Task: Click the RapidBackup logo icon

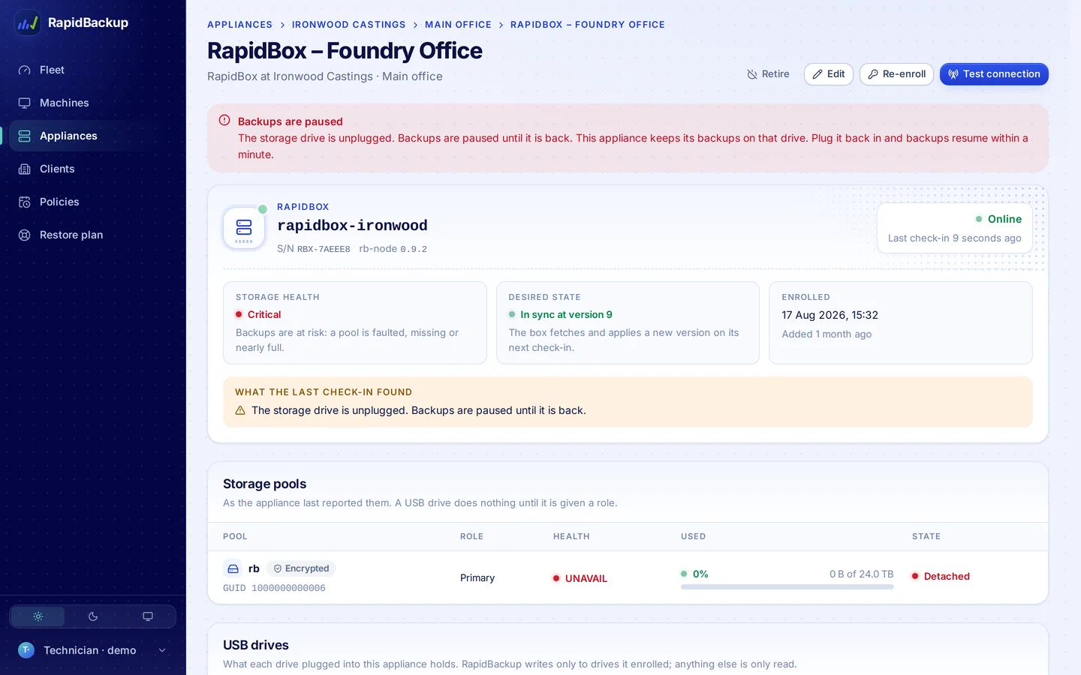Action: click(x=28, y=22)
